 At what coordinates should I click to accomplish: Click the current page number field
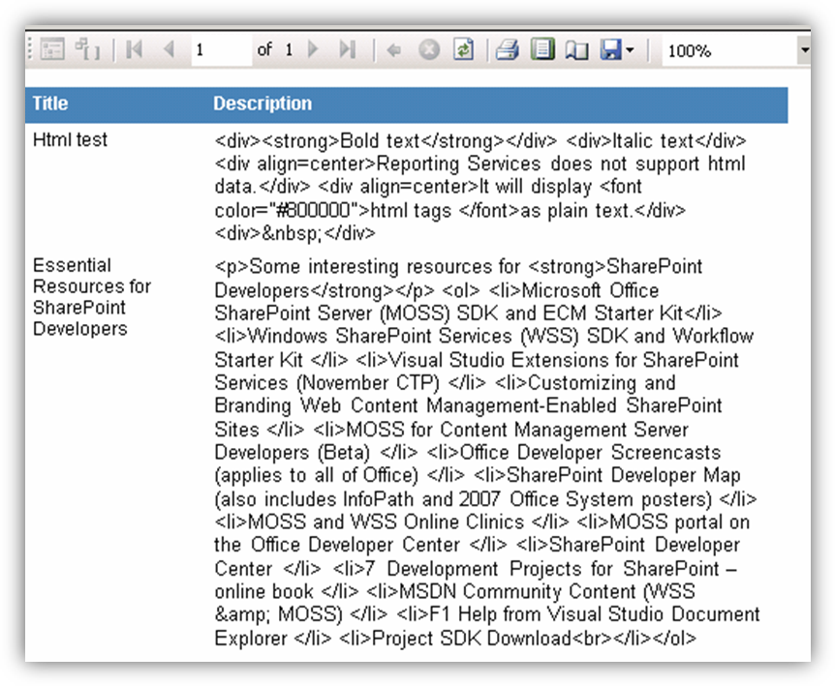tap(219, 50)
